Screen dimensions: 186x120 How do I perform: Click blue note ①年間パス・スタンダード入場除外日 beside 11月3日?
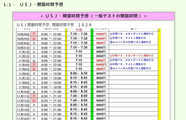[131, 60]
